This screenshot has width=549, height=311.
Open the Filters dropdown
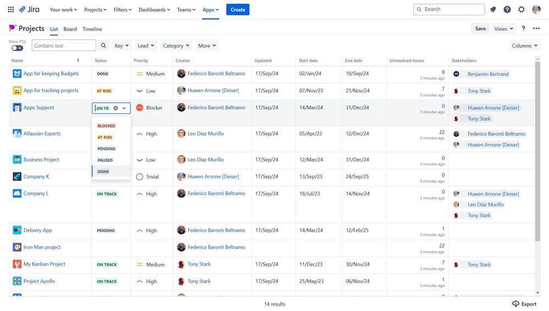123,9
